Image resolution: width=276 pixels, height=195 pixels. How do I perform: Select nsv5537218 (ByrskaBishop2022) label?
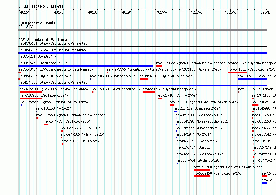167,76
